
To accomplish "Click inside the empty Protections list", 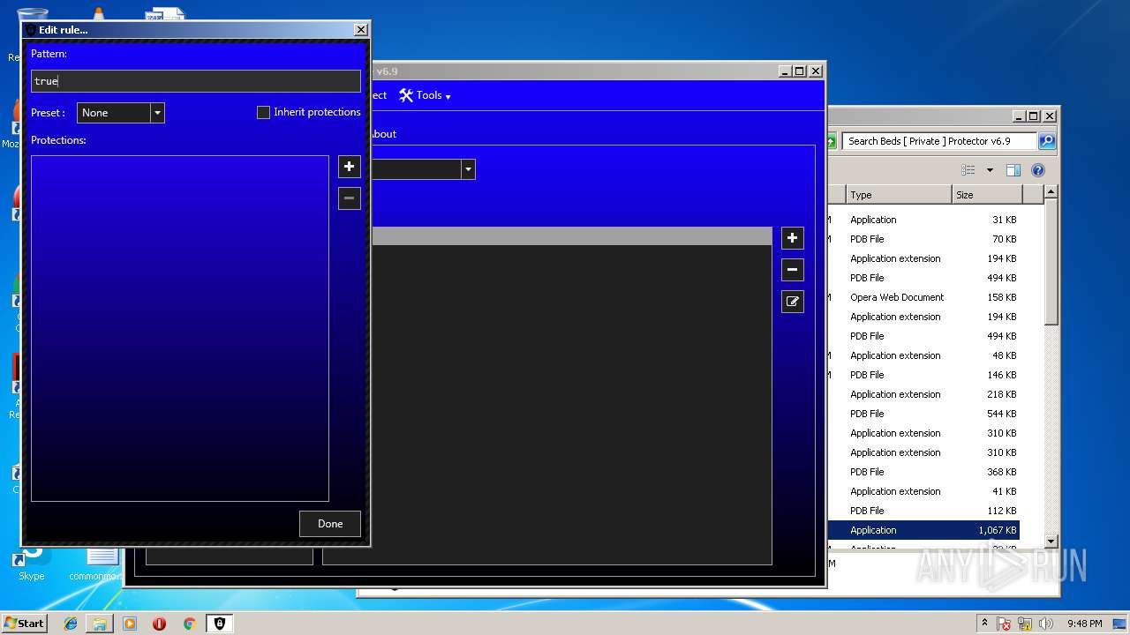I will 180,328.
